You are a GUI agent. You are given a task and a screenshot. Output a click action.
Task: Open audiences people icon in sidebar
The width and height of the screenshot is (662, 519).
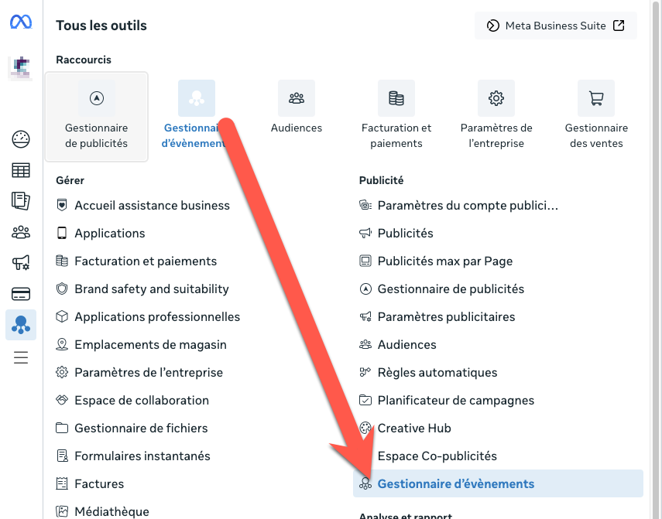click(x=21, y=232)
